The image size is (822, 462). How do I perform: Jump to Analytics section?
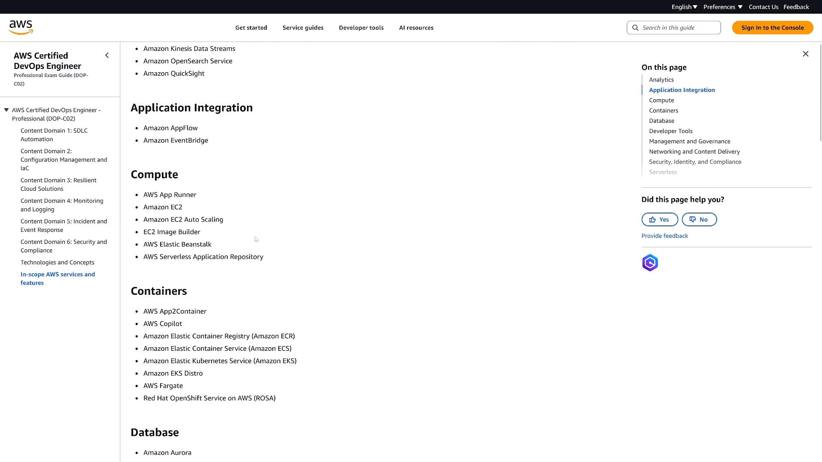click(661, 80)
